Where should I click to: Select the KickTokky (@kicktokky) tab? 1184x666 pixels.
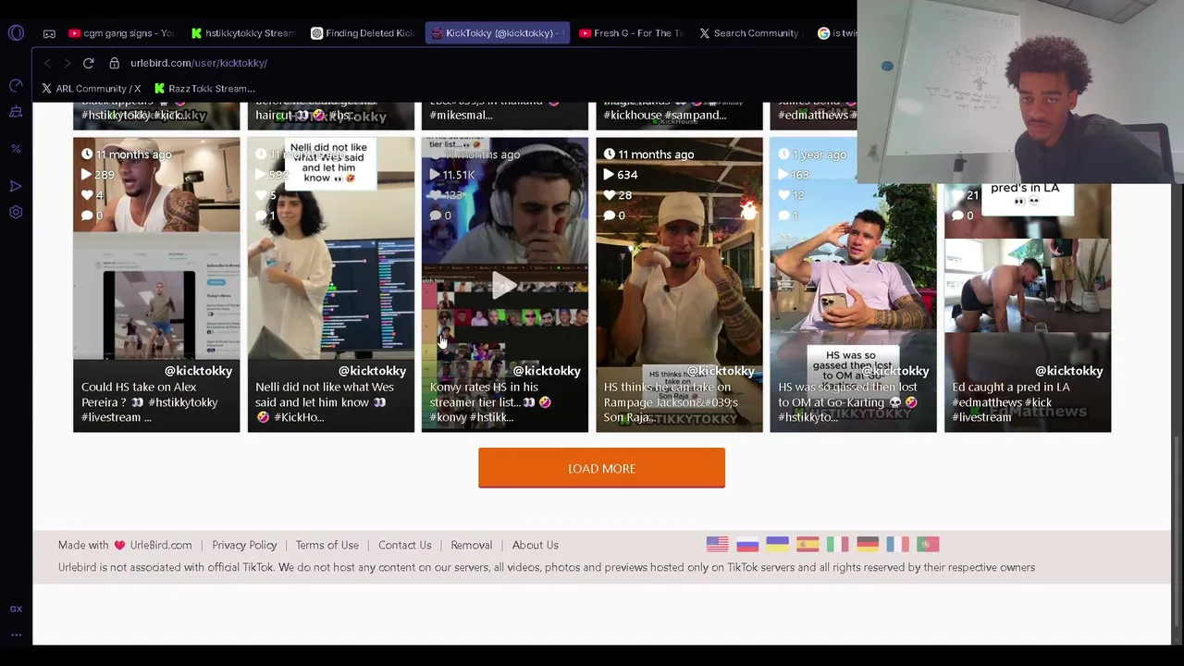pos(498,33)
